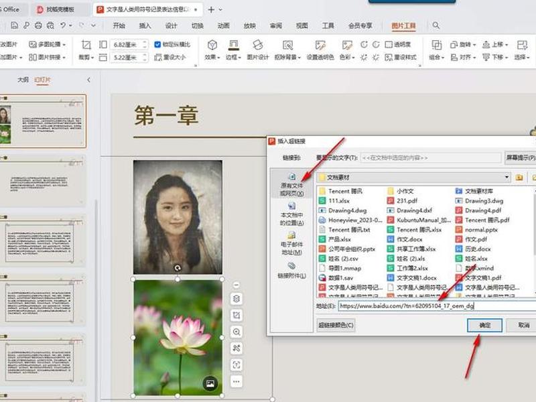Select file 111.xlsx in list

click(334, 200)
